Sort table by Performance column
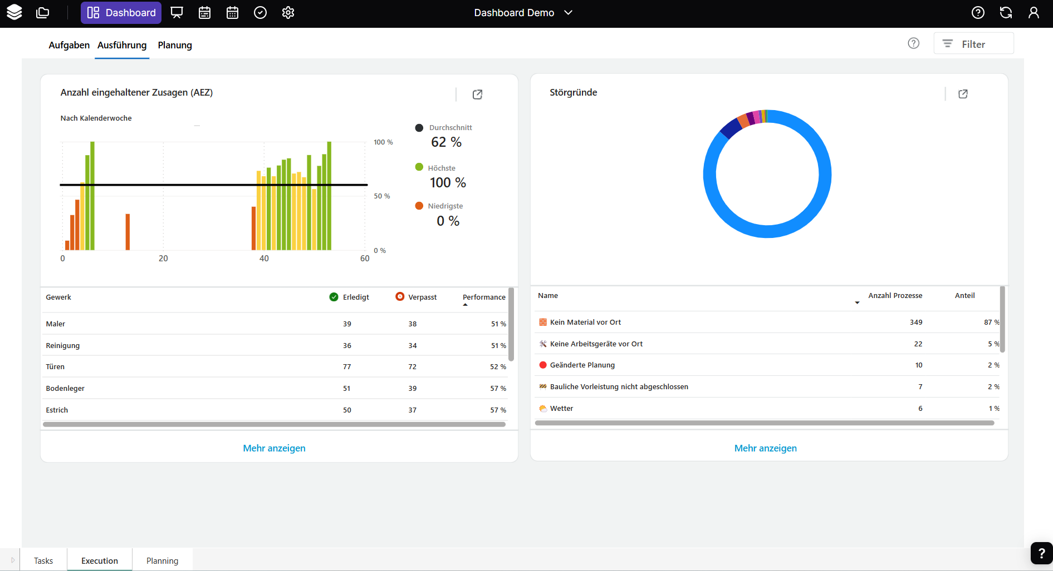This screenshot has height=571, width=1053. (x=483, y=297)
